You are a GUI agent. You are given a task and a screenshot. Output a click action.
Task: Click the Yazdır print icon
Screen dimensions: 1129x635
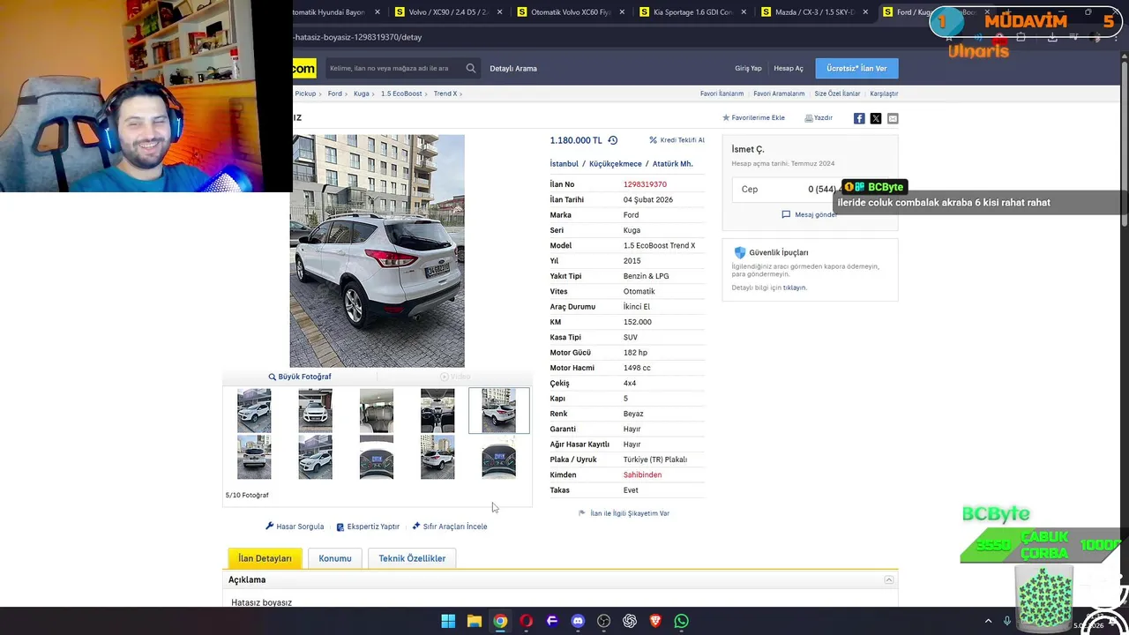click(809, 117)
